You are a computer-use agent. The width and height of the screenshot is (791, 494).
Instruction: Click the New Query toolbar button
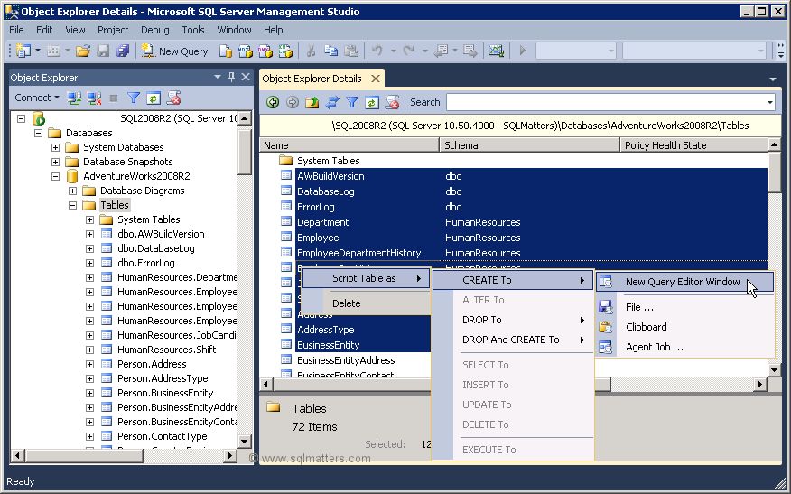(x=175, y=51)
